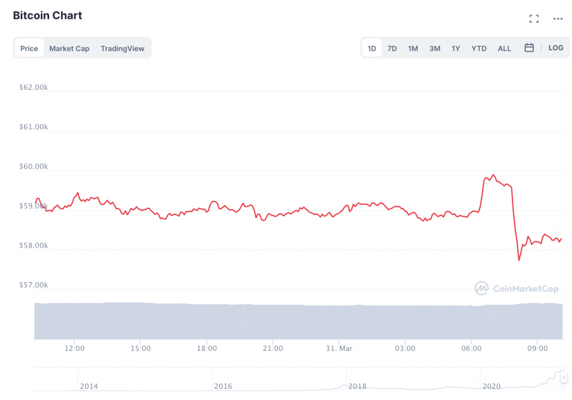The width and height of the screenshot is (572, 400).
Task: Toggle LOG scale on the chart
Action: (556, 48)
